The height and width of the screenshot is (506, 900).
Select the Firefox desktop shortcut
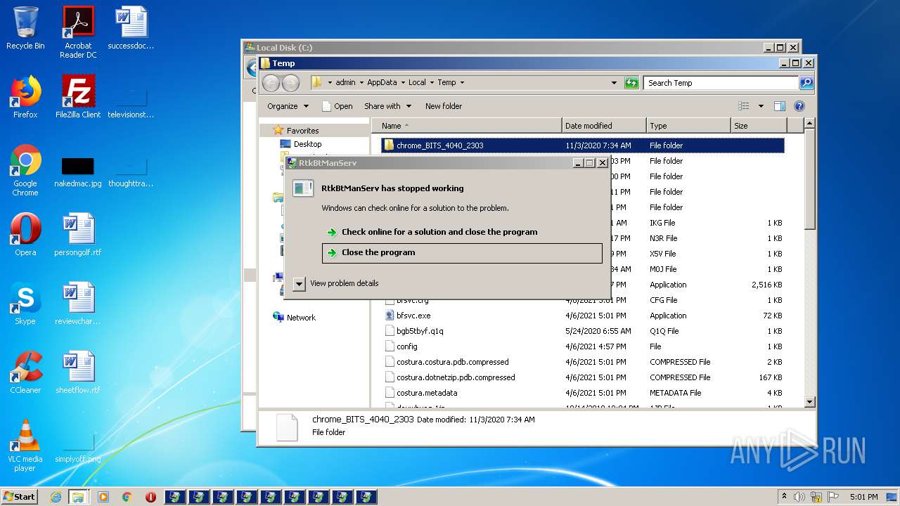click(x=25, y=97)
